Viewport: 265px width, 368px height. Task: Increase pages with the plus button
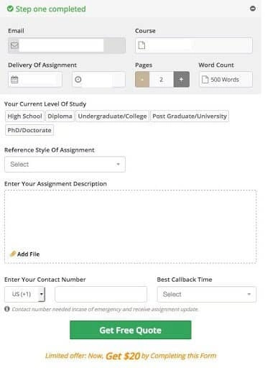point(182,79)
